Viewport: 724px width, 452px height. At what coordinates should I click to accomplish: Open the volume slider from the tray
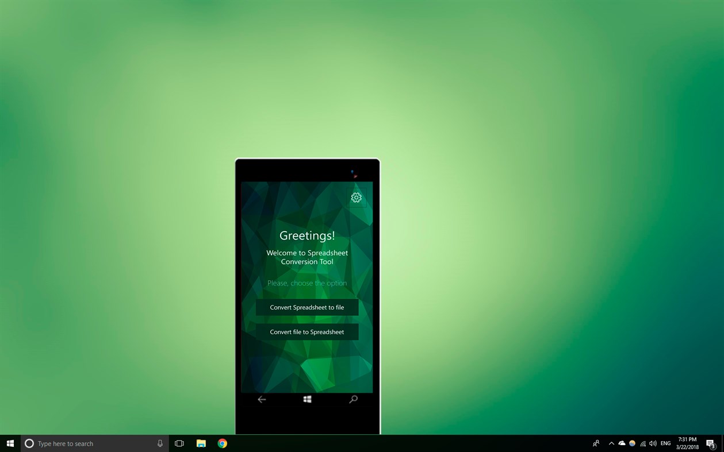pos(653,443)
